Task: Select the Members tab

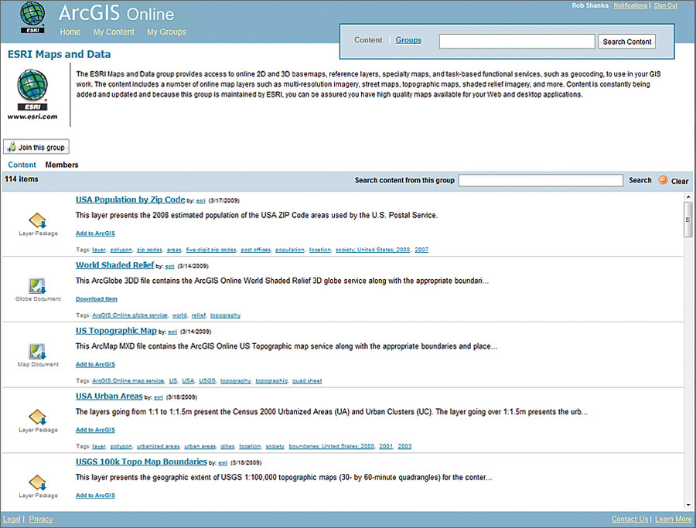Action: [x=62, y=165]
